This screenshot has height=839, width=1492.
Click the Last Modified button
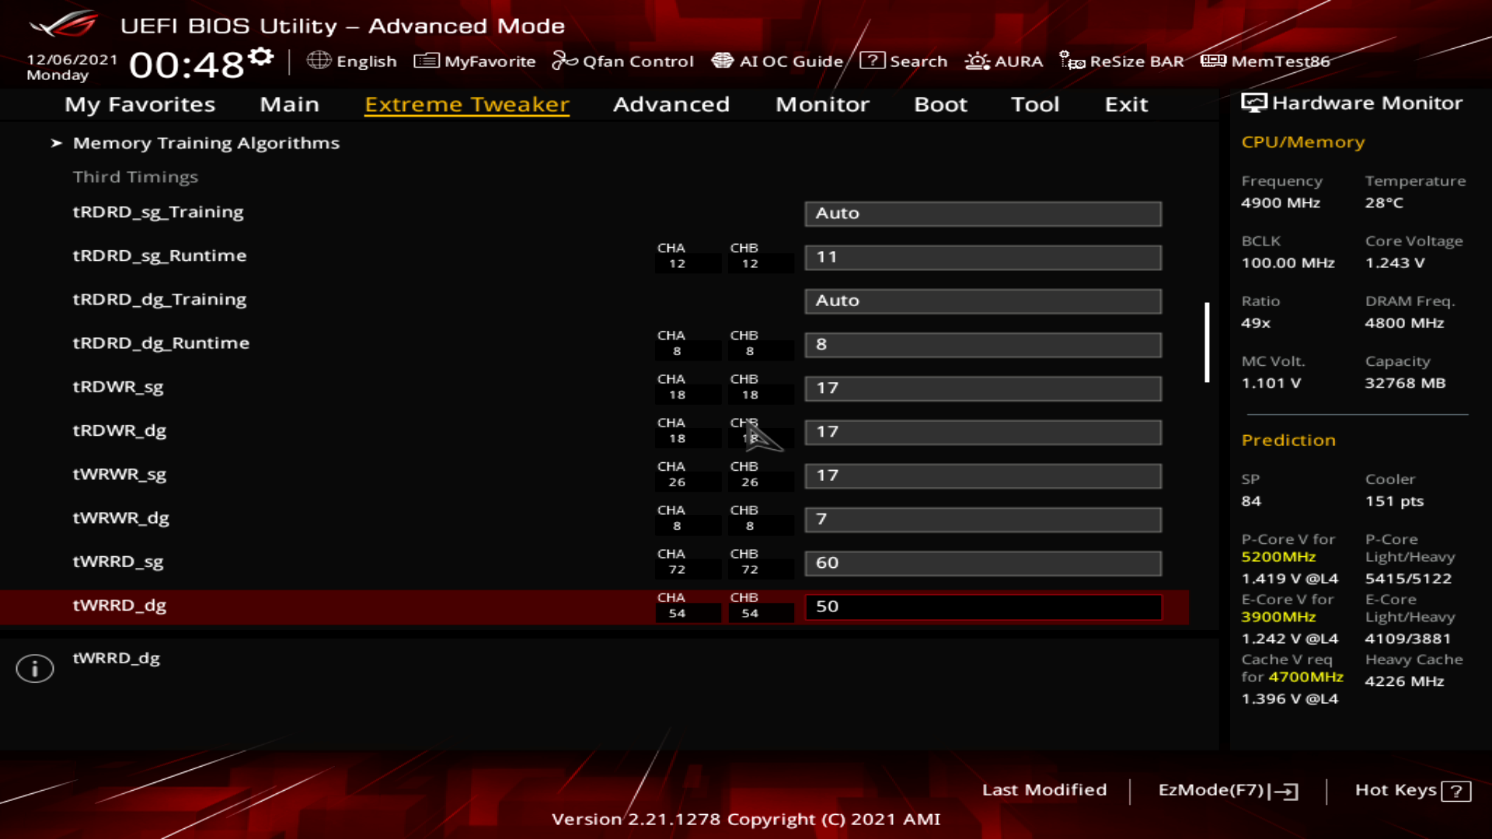pos(1044,790)
